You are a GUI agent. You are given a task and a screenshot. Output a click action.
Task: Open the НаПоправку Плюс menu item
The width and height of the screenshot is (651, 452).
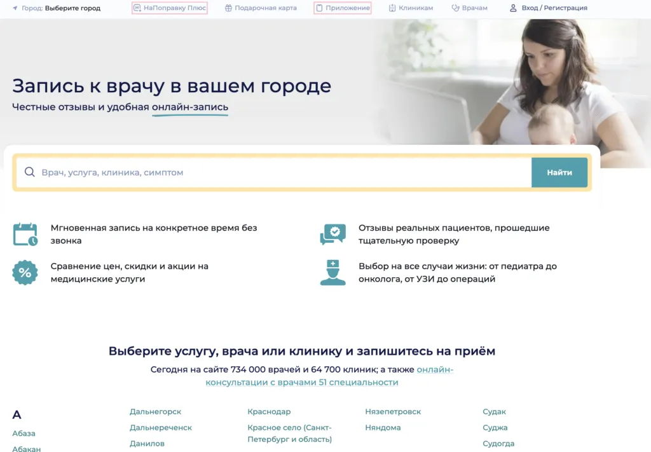(170, 8)
